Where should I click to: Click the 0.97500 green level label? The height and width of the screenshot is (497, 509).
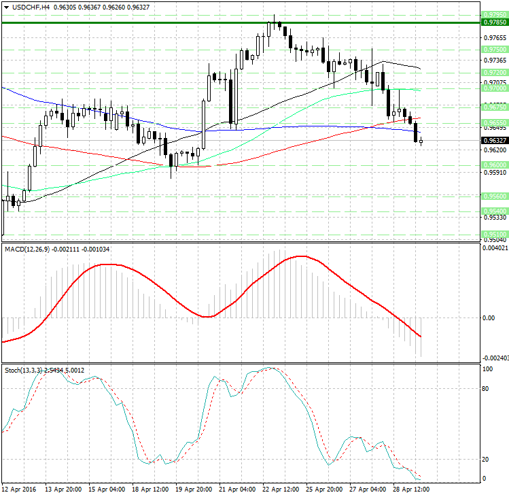493,50
